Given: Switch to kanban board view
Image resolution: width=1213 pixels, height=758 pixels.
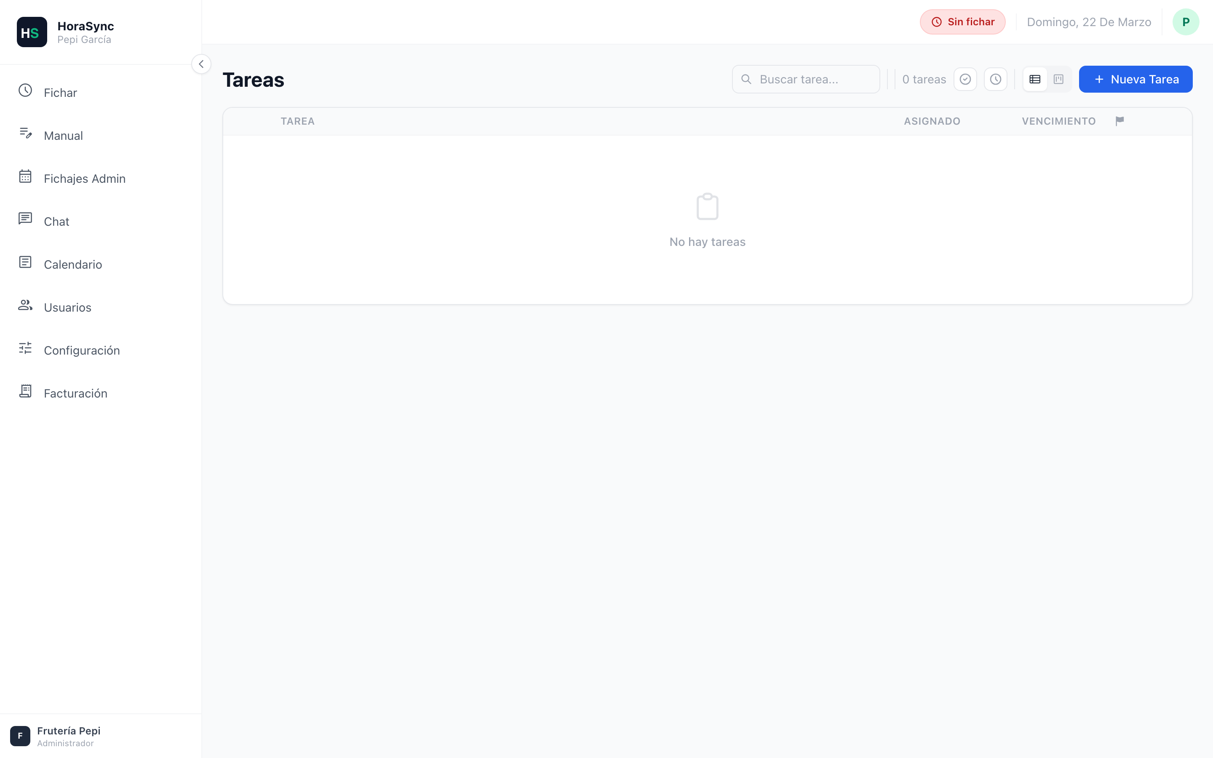Looking at the screenshot, I should pyautogui.click(x=1058, y=79).
